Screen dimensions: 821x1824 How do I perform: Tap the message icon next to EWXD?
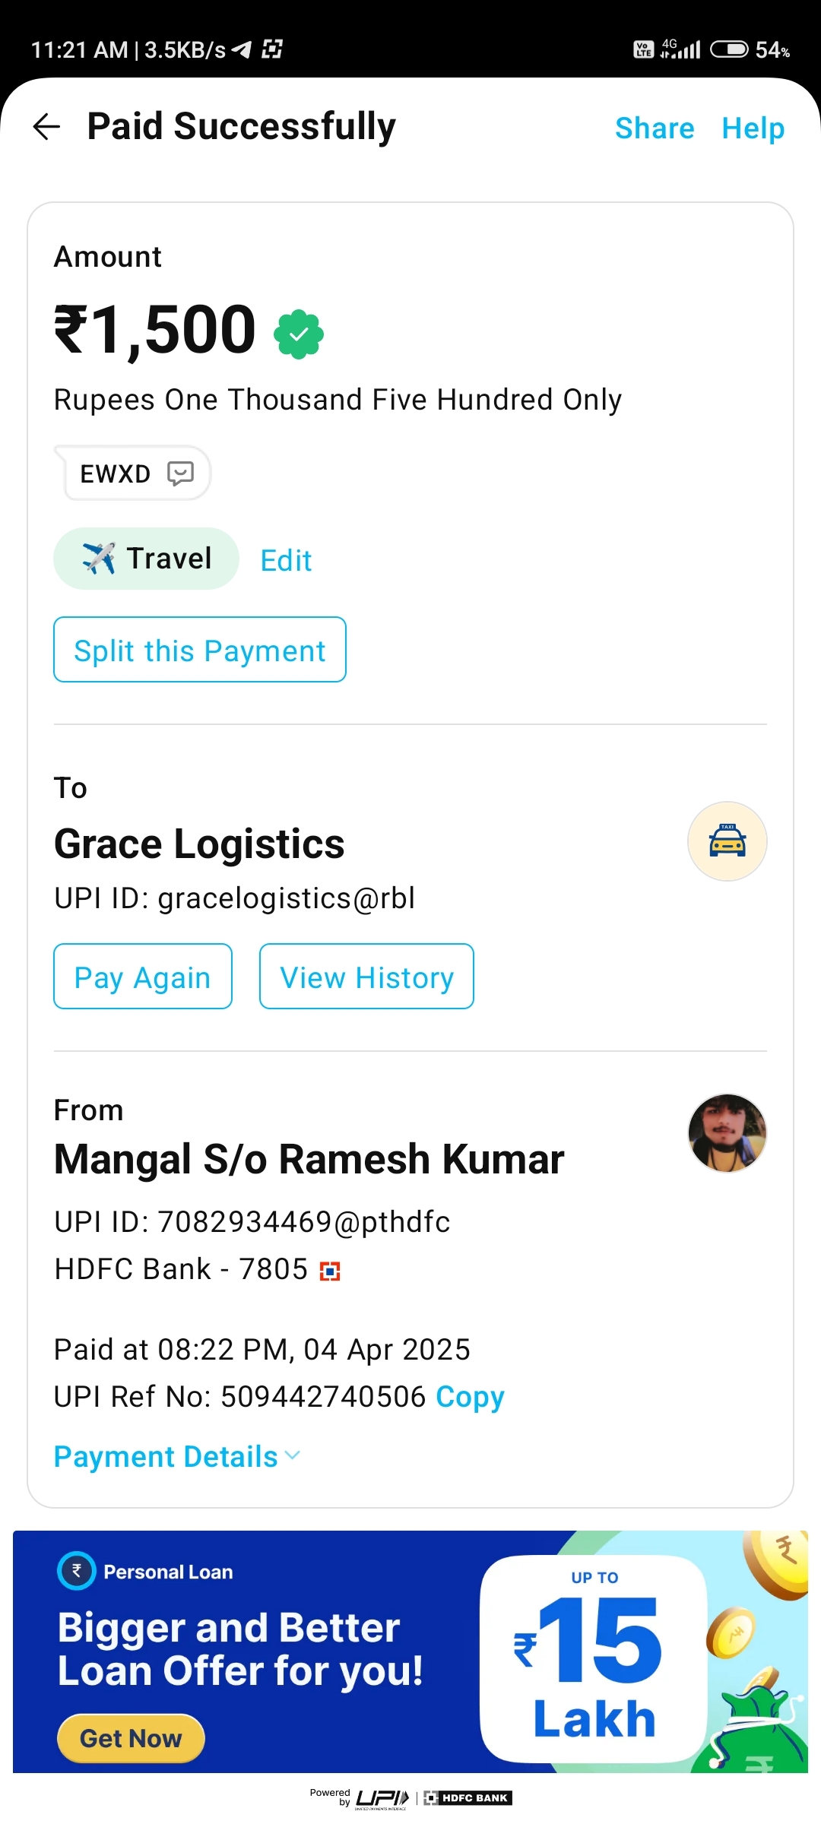pyautogui.click(x=180, y=473)
